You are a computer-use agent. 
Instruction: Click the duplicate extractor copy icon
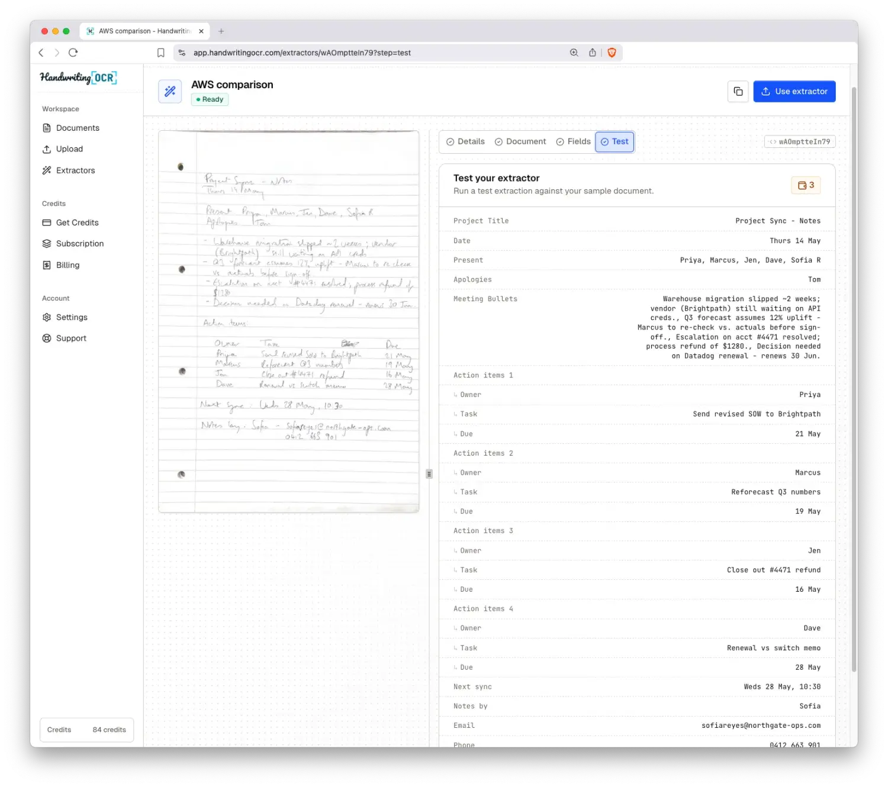click(738, 91)
